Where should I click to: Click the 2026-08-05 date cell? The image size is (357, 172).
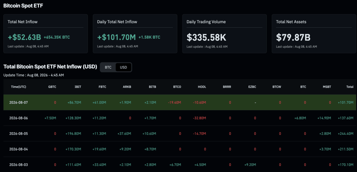coord(18,134)
